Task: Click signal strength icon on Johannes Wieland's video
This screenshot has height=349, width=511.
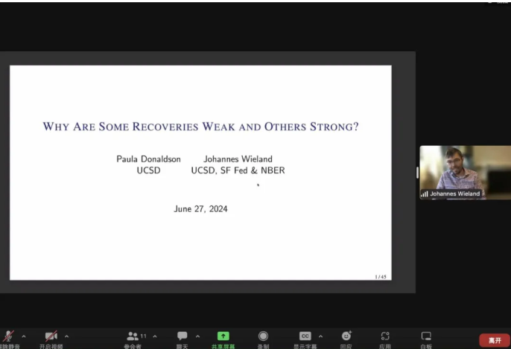Action: tap(425, 194)
